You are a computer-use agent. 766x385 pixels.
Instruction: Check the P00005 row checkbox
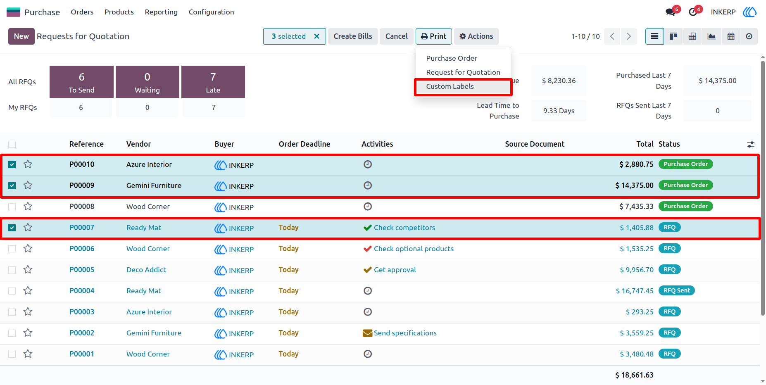pos(12,270)
